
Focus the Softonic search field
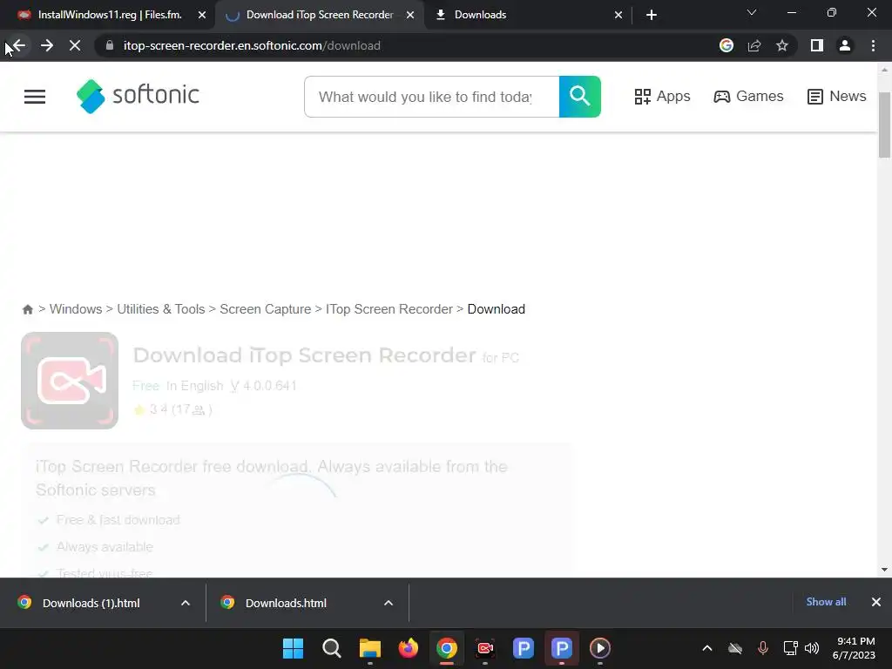(x=432, y=97)
